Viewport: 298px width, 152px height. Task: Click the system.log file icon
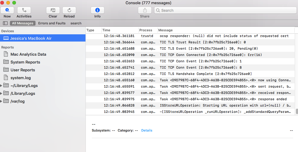pos(6,78)
